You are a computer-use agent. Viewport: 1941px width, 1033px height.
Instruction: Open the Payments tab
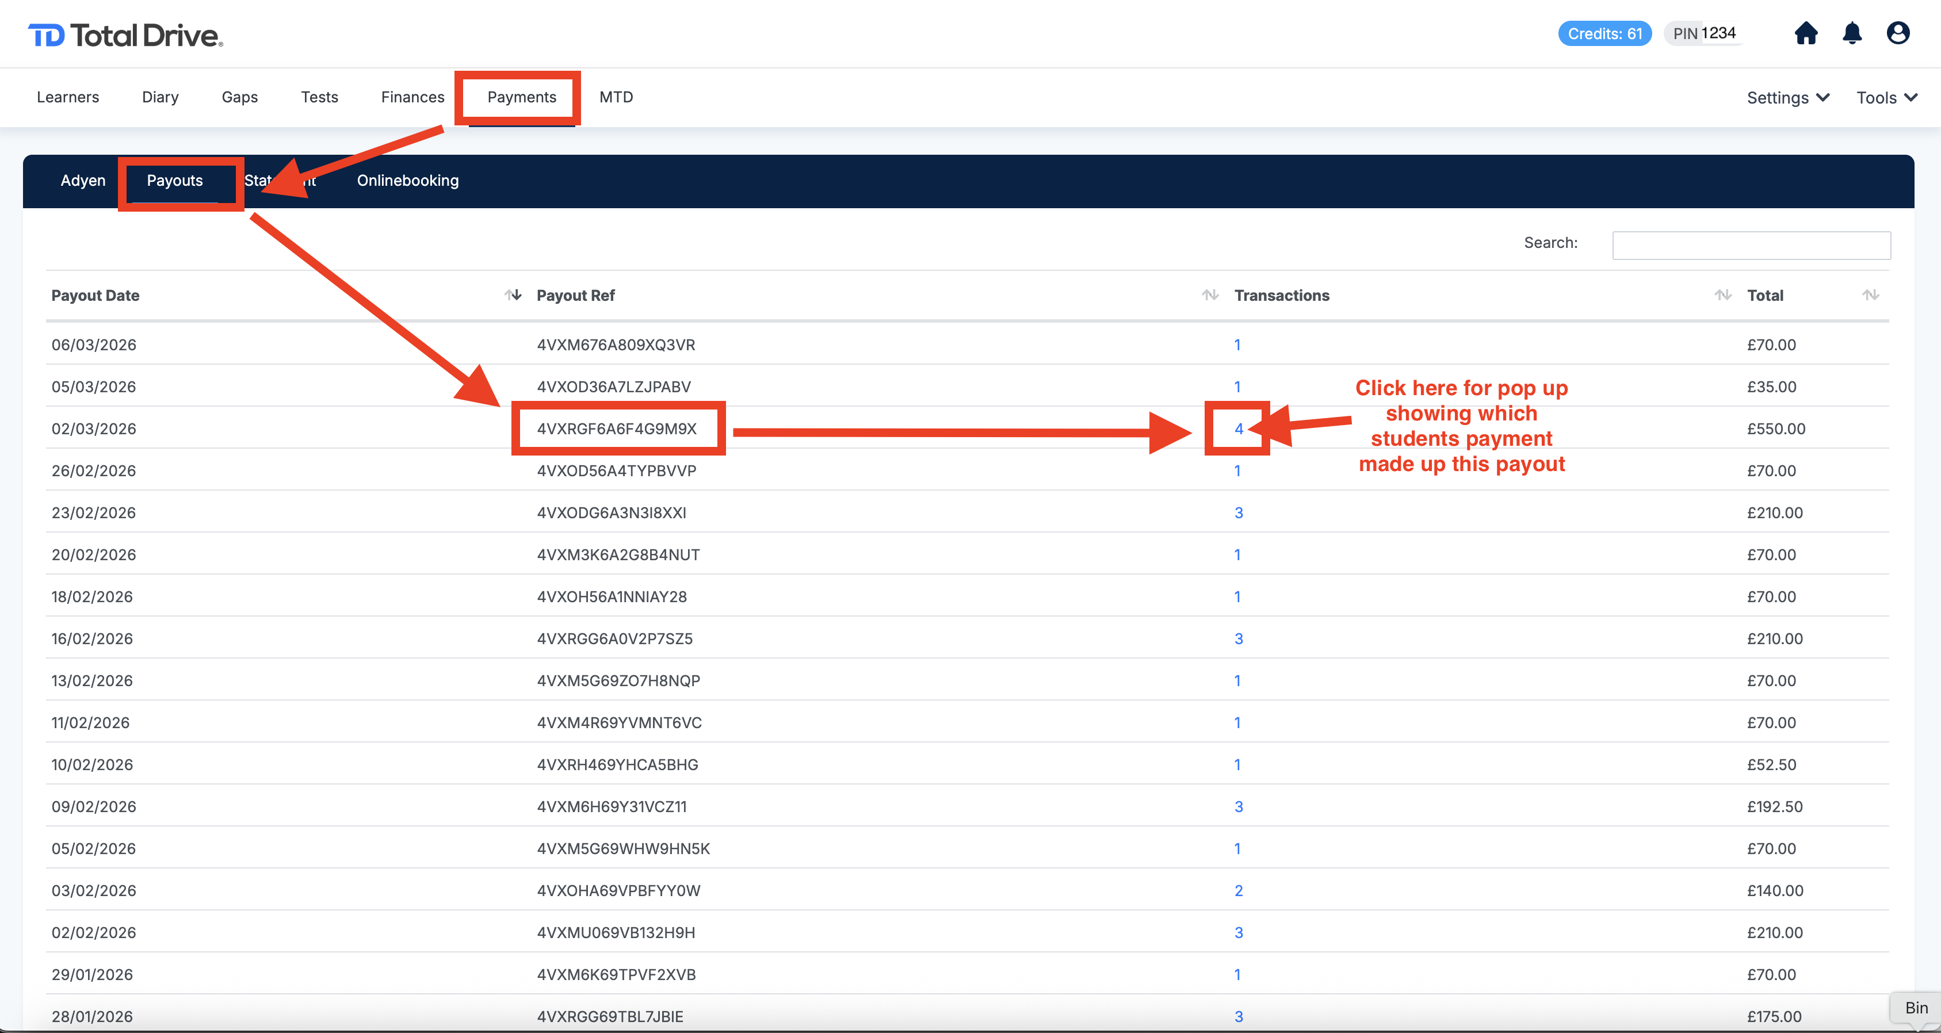point(521,97)
